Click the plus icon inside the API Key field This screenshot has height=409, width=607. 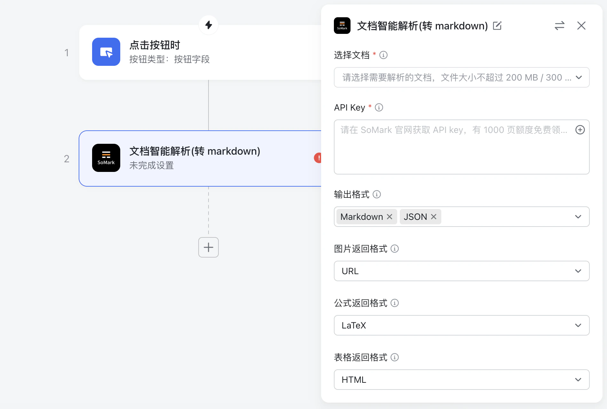580,130
